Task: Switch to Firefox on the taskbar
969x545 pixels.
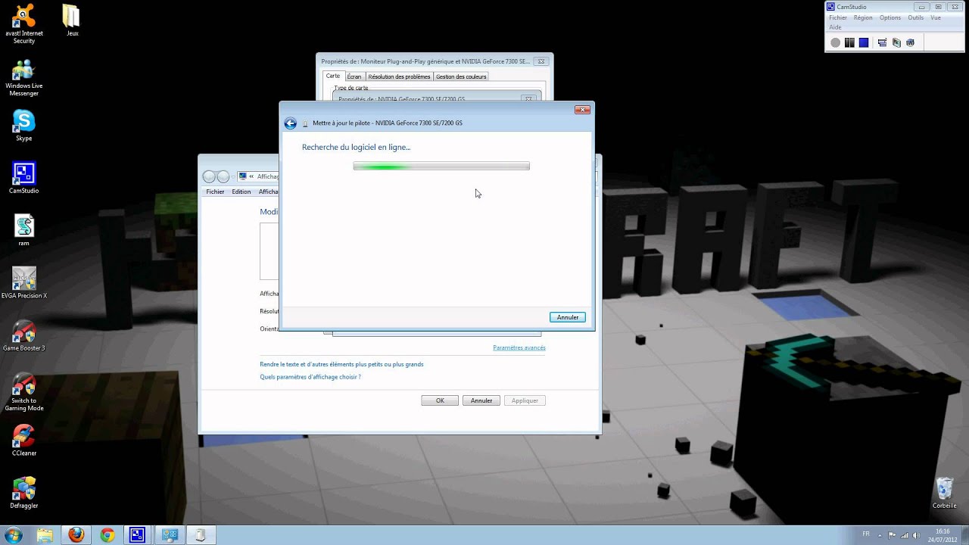Action: pyautogui.click(x=76, y=535)
